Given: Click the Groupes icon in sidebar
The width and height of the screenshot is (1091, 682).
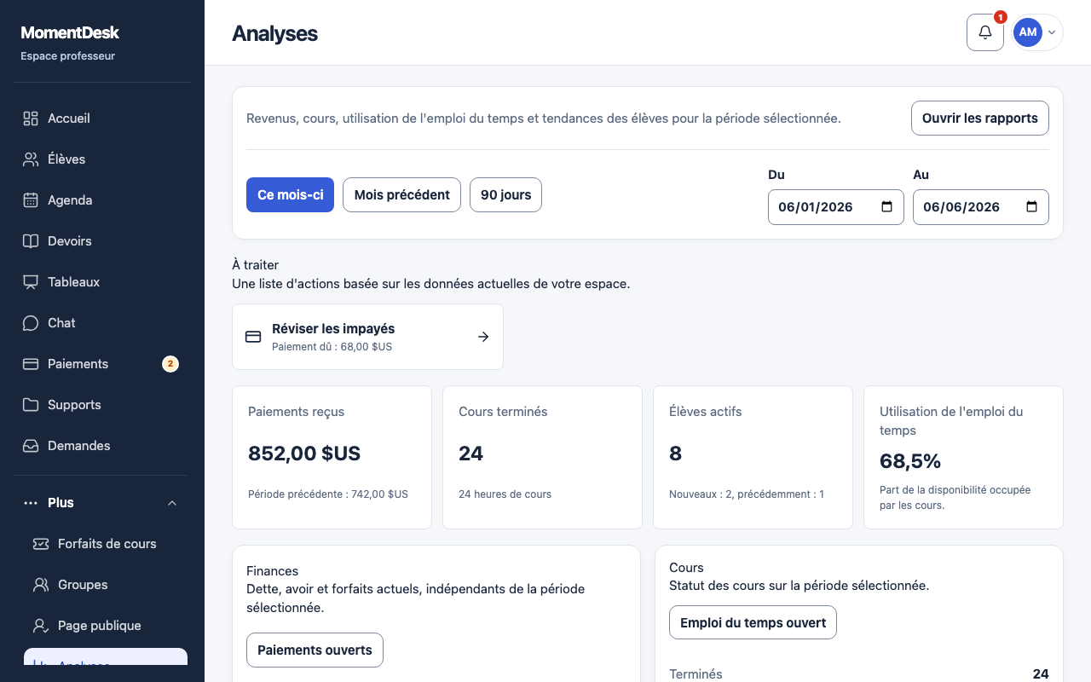Looking at the screenshot, I should [x=41, y=585].
